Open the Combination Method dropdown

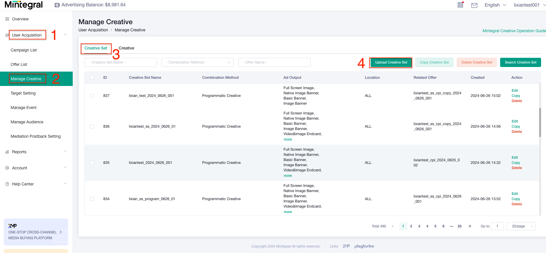click(198, 62)
